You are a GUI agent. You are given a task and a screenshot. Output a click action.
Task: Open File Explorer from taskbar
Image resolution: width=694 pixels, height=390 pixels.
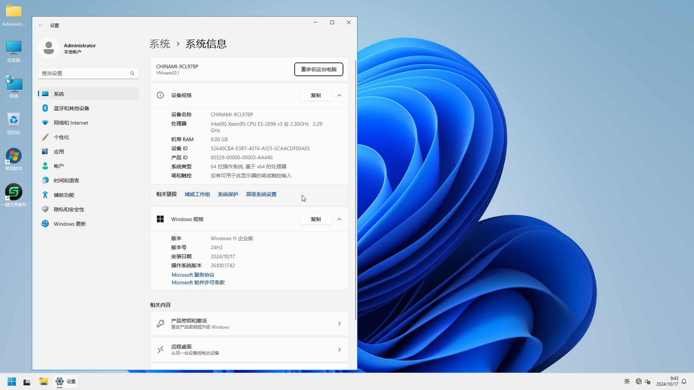click(44, 381)
